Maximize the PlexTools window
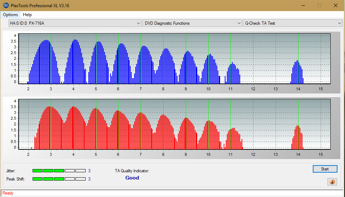Screen dimensions: 345x197 click(319, 5)
